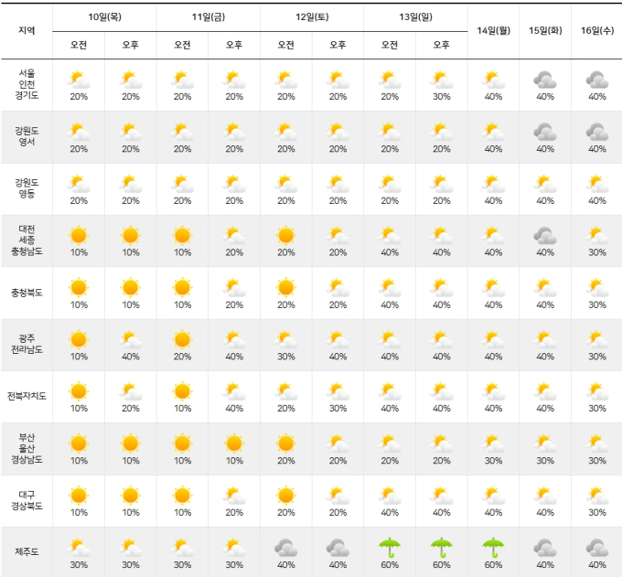
Task: Click 제주도 30% value for the 11th afternoon
Action: point(234,564)
